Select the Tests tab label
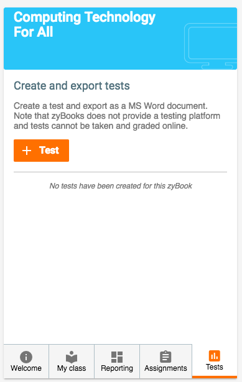This screenshot has height=382, width=242. pos(215,367)
